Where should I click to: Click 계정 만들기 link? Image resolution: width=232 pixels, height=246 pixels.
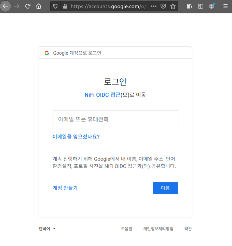coord(65,188)
